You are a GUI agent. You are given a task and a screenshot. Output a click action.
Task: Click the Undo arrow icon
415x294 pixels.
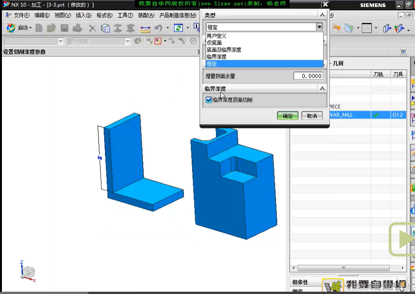pyautogui.click(x=159, y=28)
